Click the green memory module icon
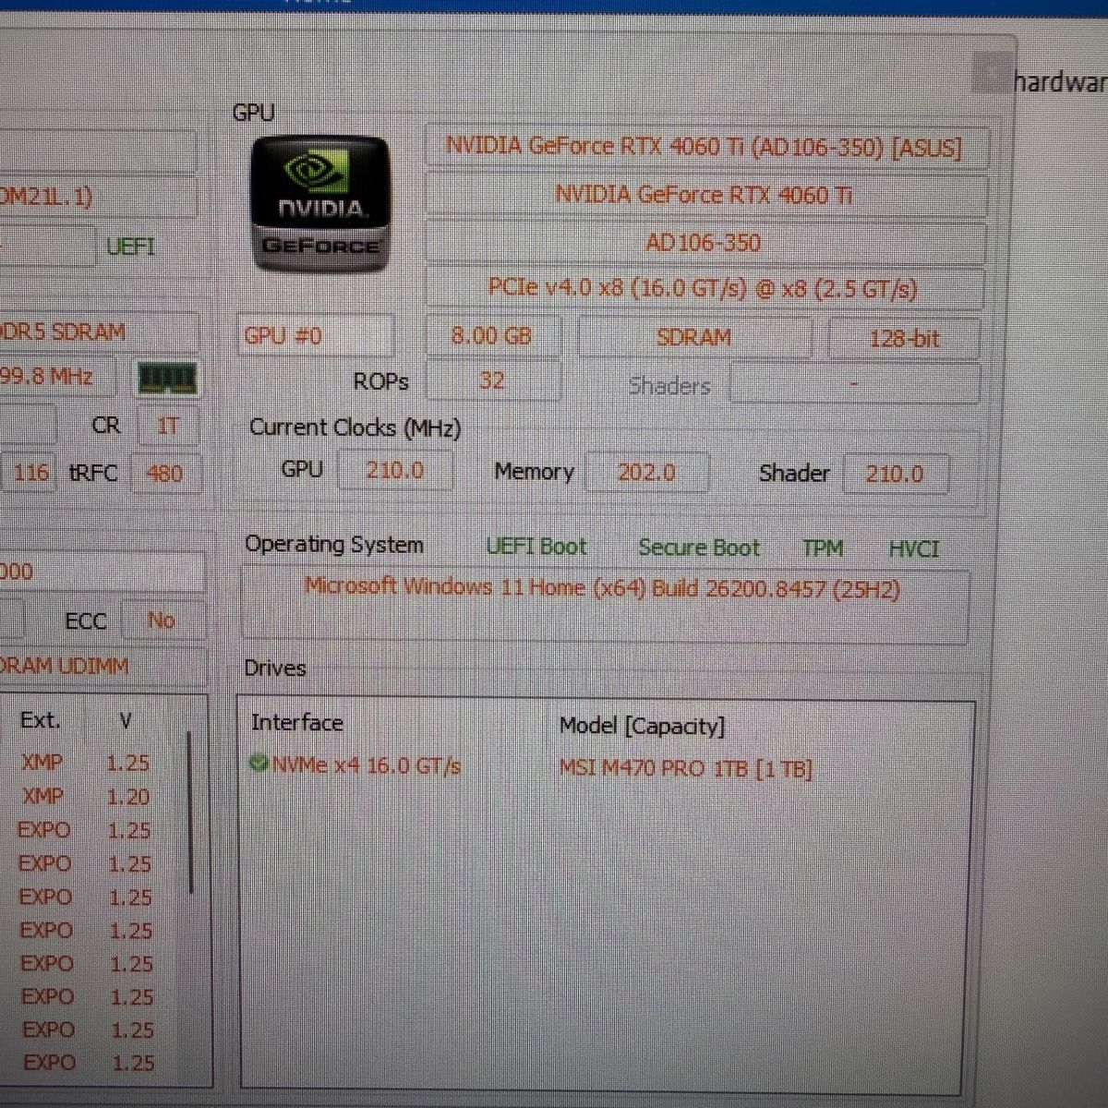The image size is (1108, 1108). click(167, 378)
